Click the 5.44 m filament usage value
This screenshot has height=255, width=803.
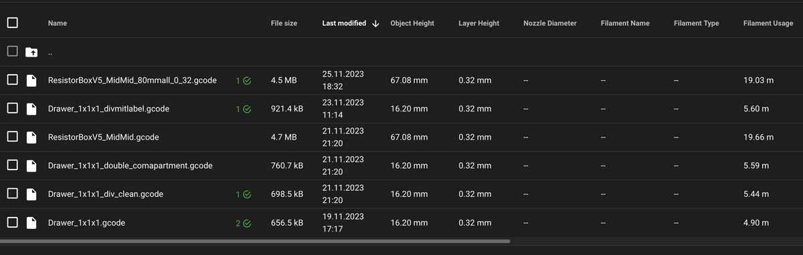point(756,194)
